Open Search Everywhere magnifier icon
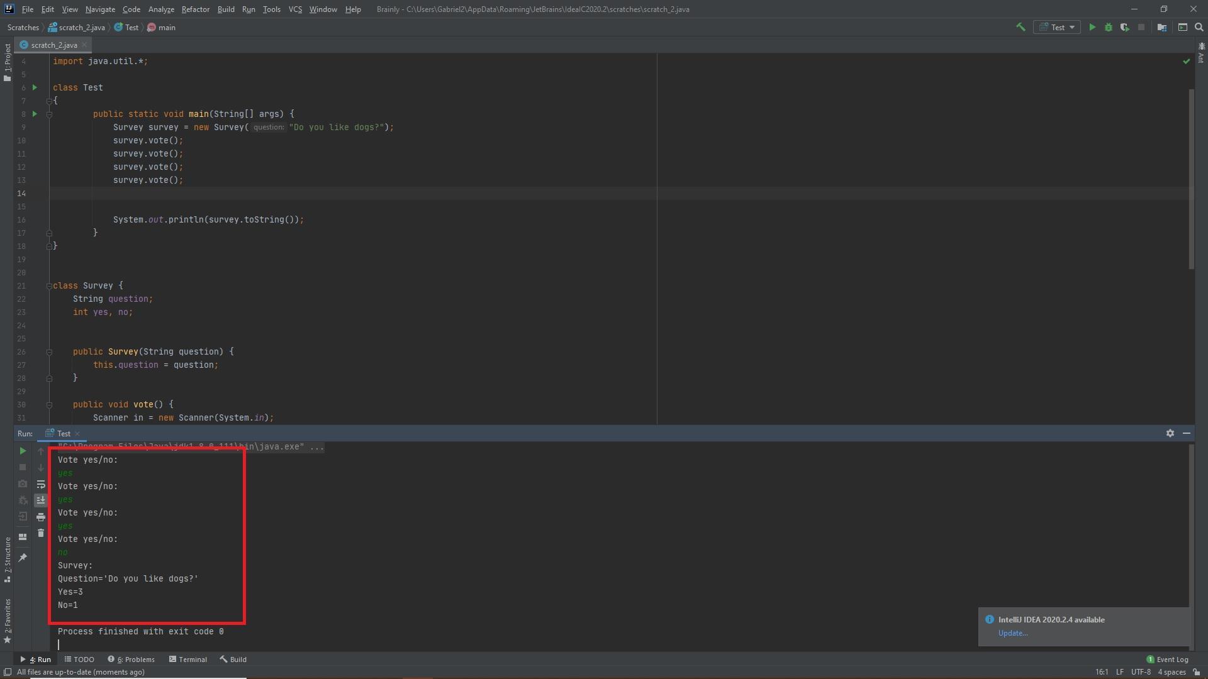This screenshot has width=1208, height=679. tap(1199, 27)
